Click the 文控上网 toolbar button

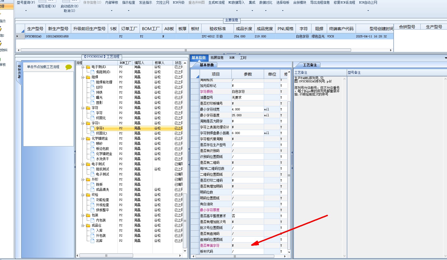point(162,2)
